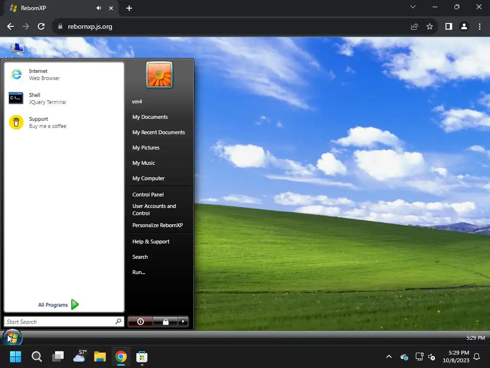
Task: Go forward in browser
Action: click(26, 27)
